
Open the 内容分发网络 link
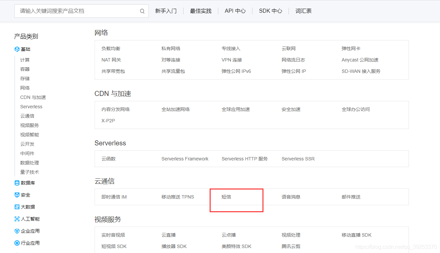pos(115,109)
